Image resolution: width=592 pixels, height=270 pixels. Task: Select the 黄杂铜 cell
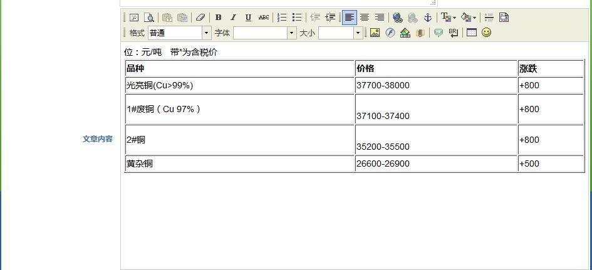point(240,164)
